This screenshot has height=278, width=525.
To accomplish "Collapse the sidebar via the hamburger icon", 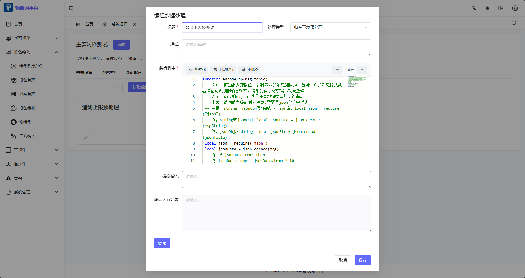I will pyautogui.click(x=71, y=8).
